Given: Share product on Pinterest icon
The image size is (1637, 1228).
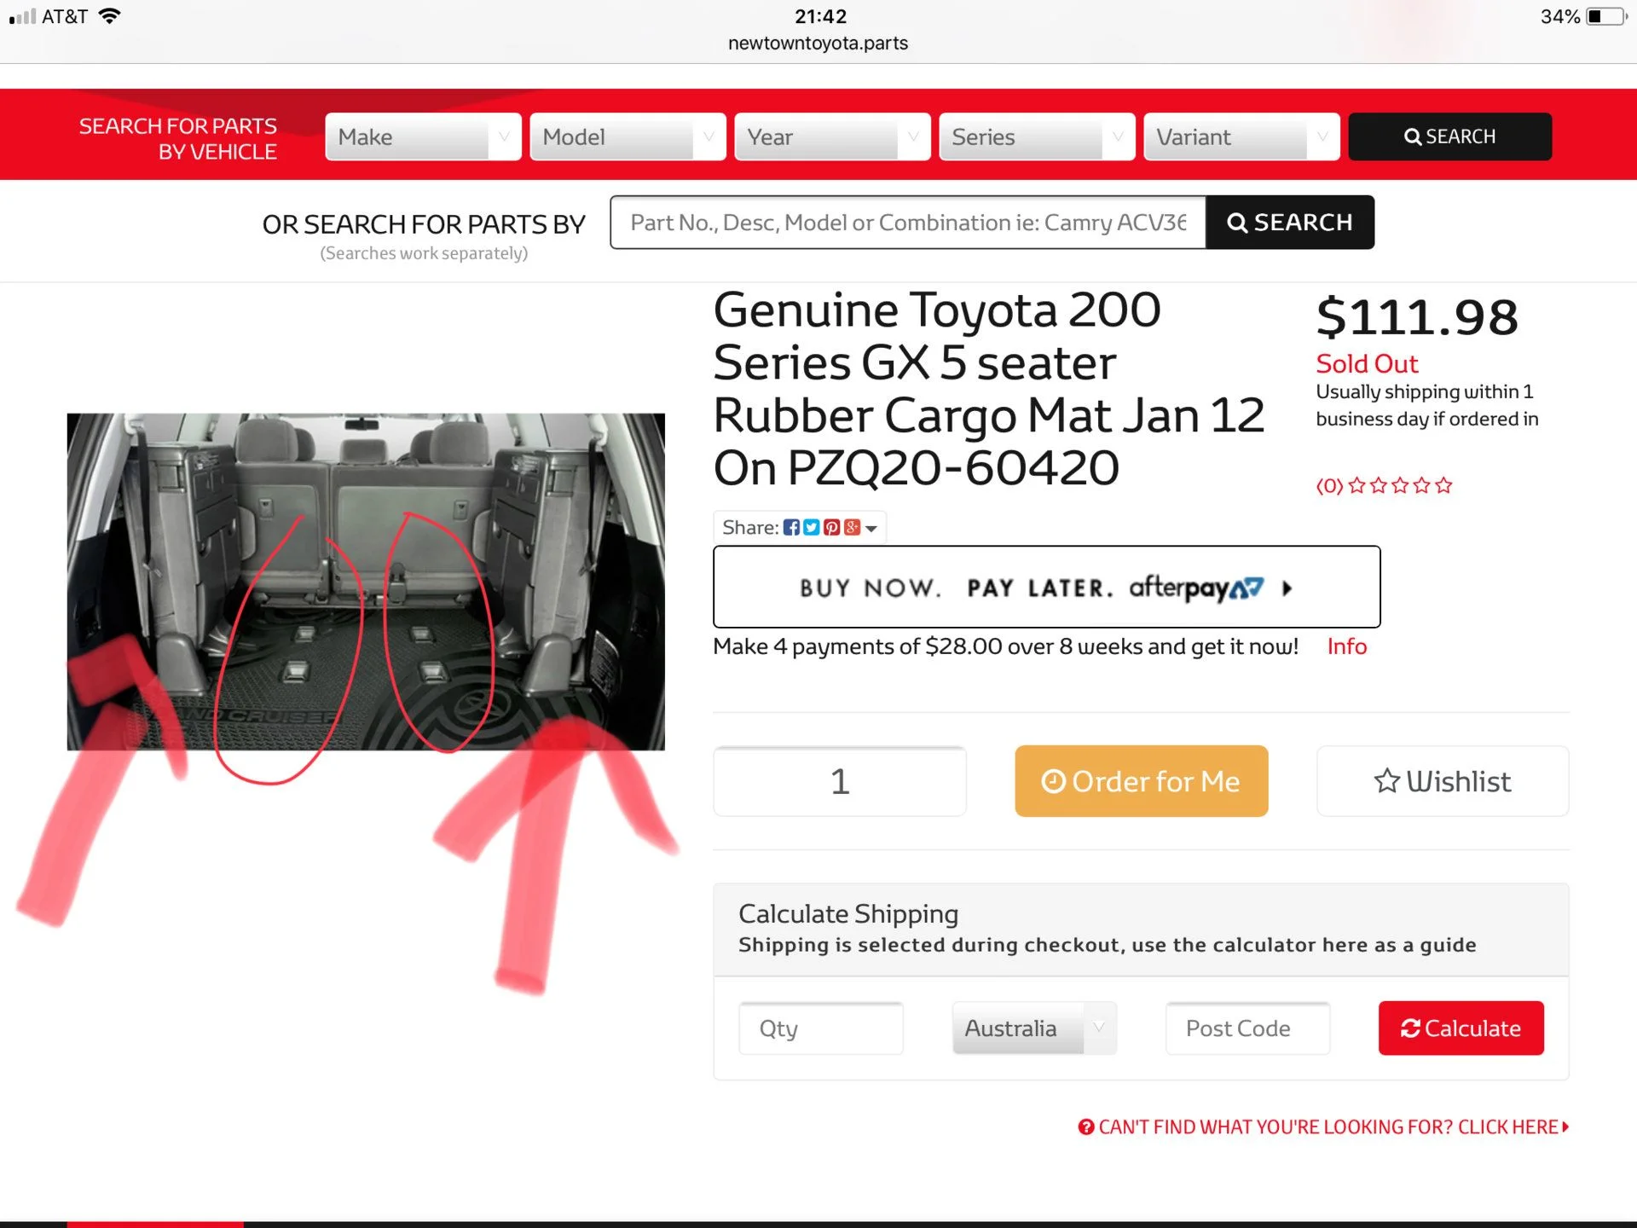Looking at the screenshot, I should tap(831, 527).
